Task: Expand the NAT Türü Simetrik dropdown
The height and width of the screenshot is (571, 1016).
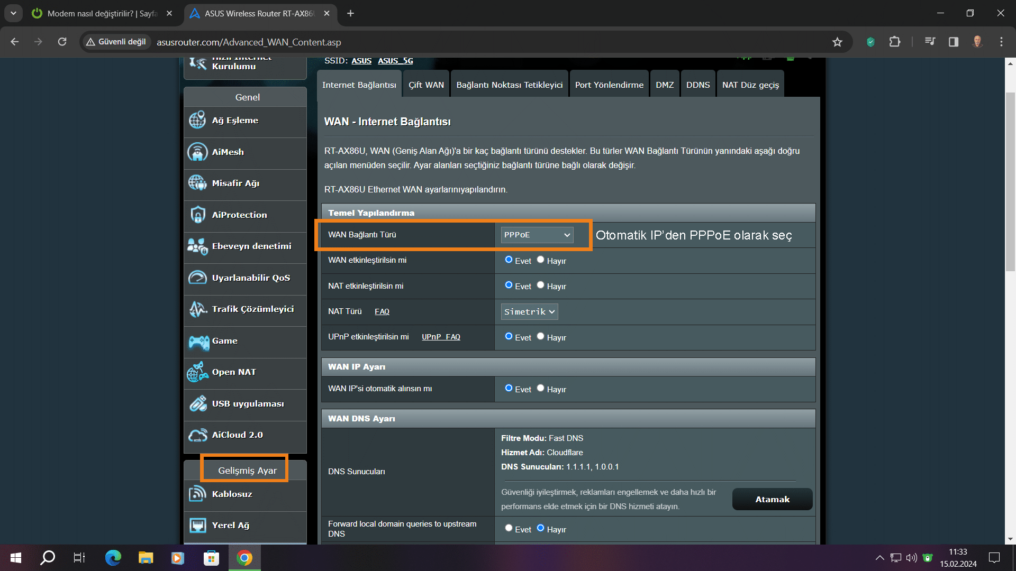Action: [x=529, y=312]
